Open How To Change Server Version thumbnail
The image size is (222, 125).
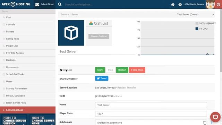pos(14,120)
